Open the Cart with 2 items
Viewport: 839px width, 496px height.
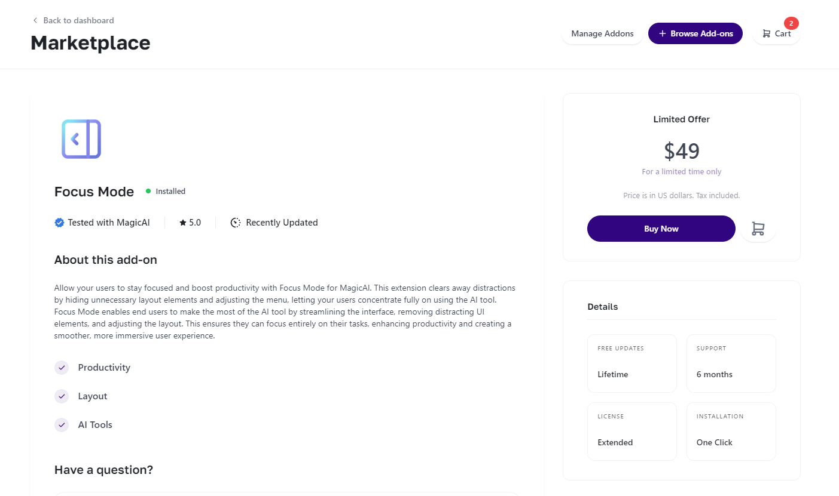(776, 33)
